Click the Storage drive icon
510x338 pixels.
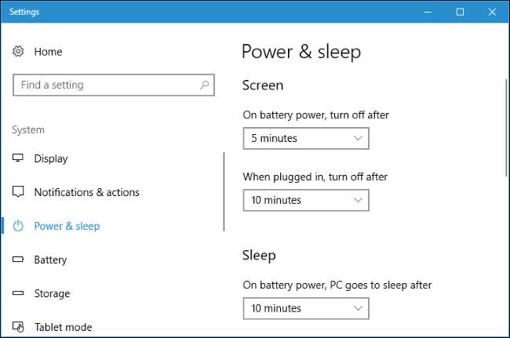pos(19,293)
